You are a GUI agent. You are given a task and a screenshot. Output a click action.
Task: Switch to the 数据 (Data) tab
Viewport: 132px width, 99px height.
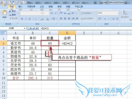51,7
